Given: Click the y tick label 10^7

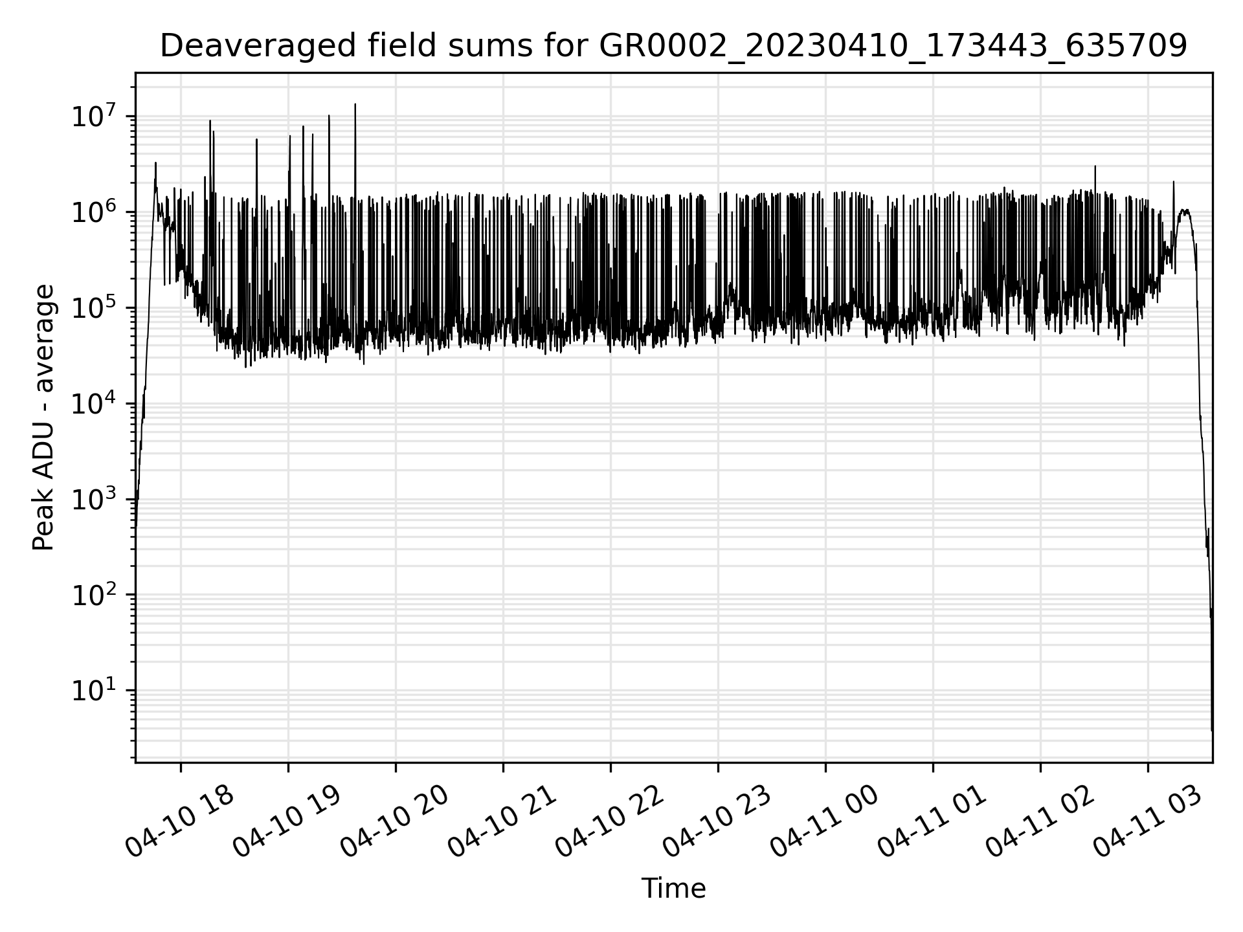Looking at the screenshot, I should 95,116.
